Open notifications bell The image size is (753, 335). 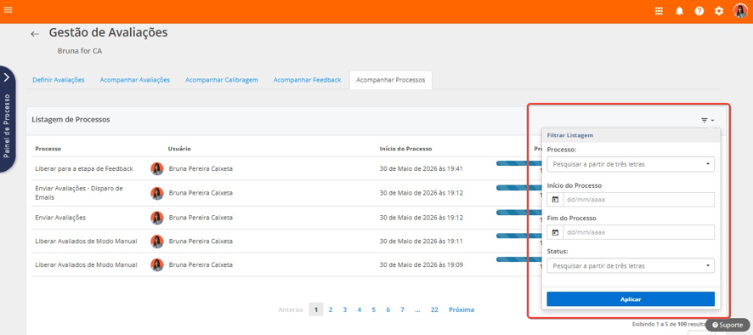[679, 11]
